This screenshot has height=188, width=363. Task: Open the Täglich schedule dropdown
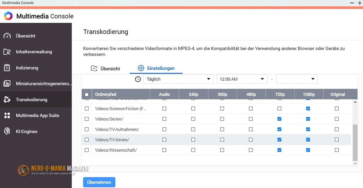click(178, 79)
